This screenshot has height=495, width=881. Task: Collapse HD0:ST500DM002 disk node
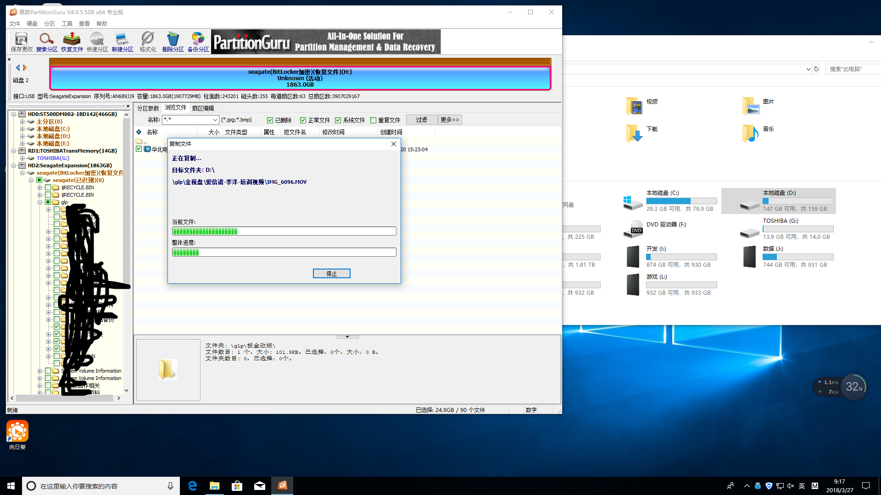14,114
